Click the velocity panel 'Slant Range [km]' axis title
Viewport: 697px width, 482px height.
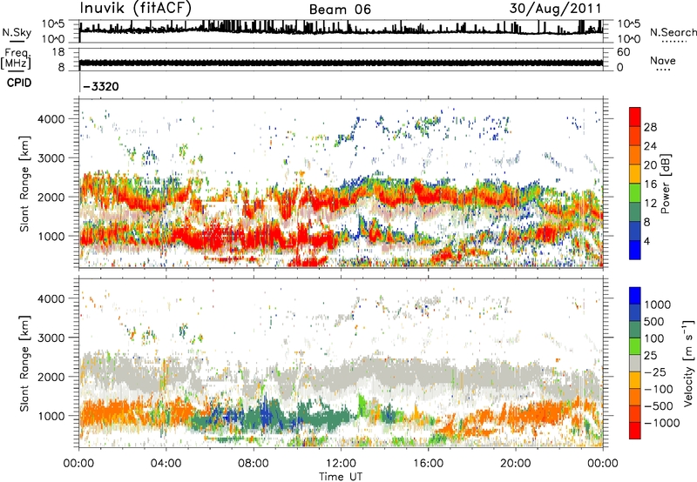(24, 363)
